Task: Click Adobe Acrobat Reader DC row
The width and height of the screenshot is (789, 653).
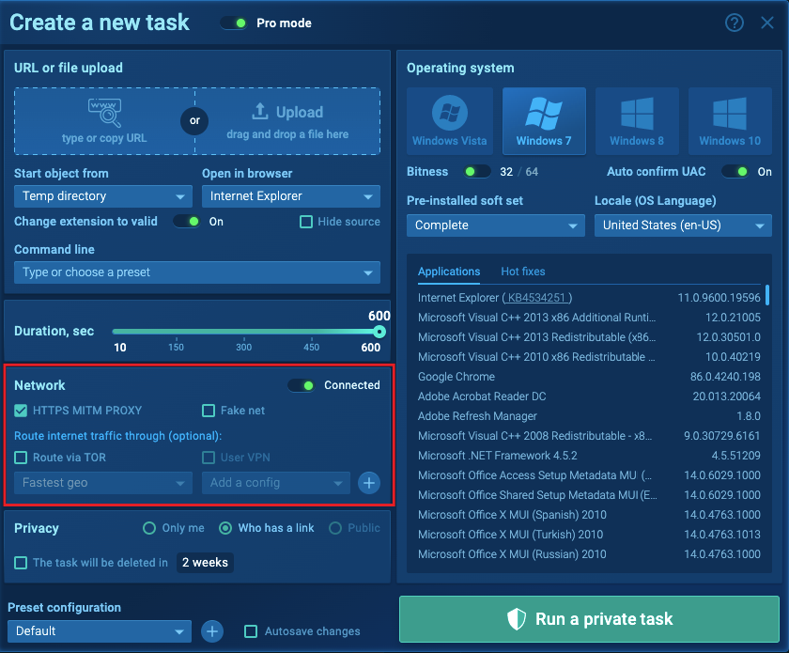Action: pyautogui.click(x=589, y=396)
